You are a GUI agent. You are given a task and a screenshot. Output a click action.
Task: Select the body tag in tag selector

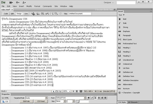pyautogui.click(x=4, y=91)
